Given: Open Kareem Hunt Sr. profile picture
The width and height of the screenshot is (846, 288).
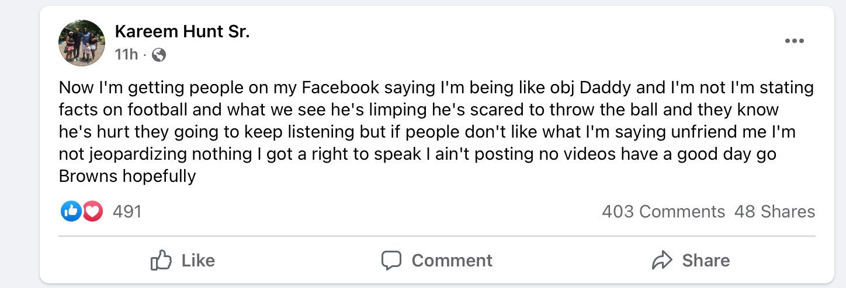Looking at the screenshot, I should pos(82,43).
